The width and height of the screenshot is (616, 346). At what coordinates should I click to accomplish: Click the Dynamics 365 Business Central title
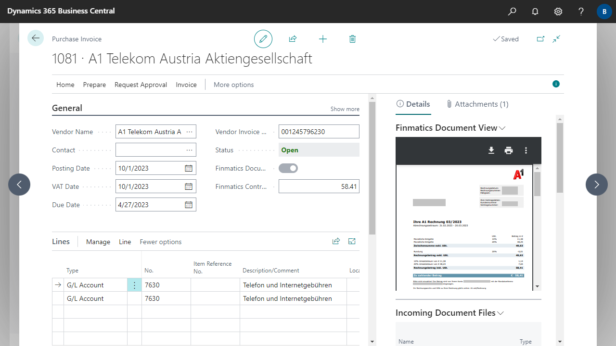[x=61, y=11]
